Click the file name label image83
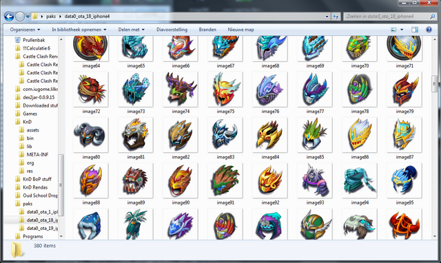 pos(225,157)
